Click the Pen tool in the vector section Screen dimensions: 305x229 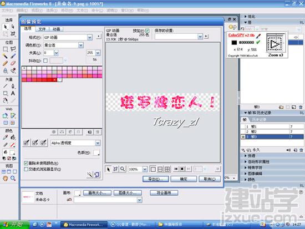coord(13,86)
